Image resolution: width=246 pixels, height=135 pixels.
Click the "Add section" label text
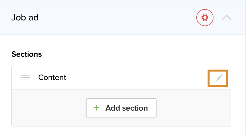pos(126,108)
